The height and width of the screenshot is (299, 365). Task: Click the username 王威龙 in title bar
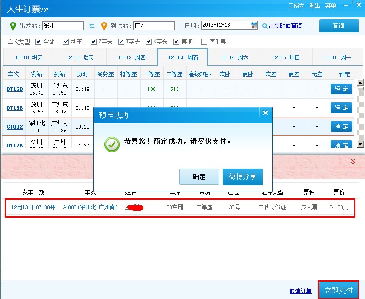(296, 6)
